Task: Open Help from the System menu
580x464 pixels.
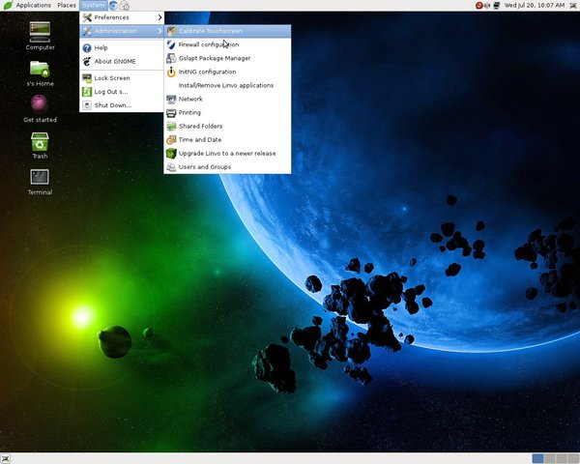Action: pos(122,48)
